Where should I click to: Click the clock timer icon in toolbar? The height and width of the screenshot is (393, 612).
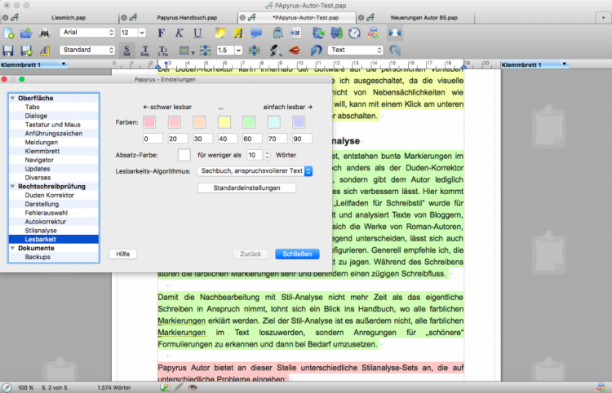[x=354, y=33]
